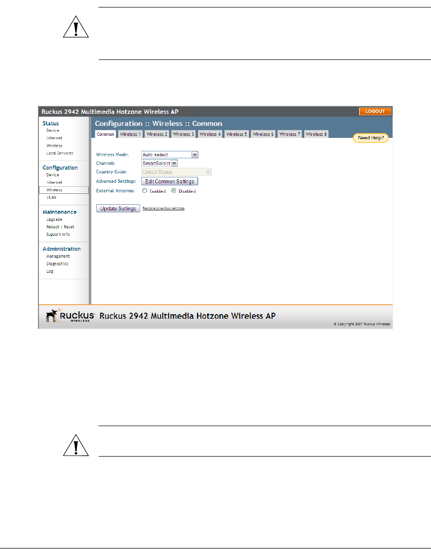Open Reboot / Reset page

(x=60, y=227)
